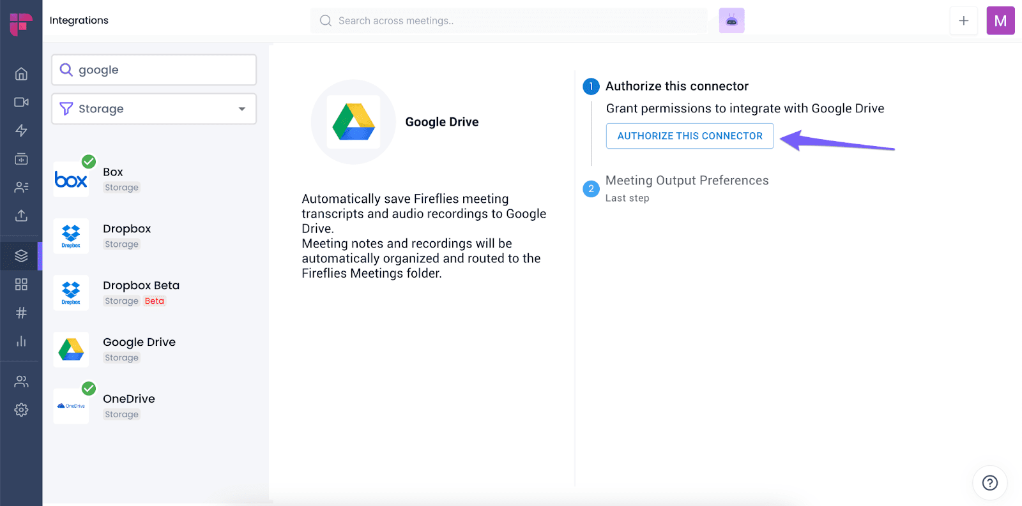Screen dimensions: 1022x506
Task: Focus the google integrations search field
Action: pyautogui.click(x=154, y=70)
